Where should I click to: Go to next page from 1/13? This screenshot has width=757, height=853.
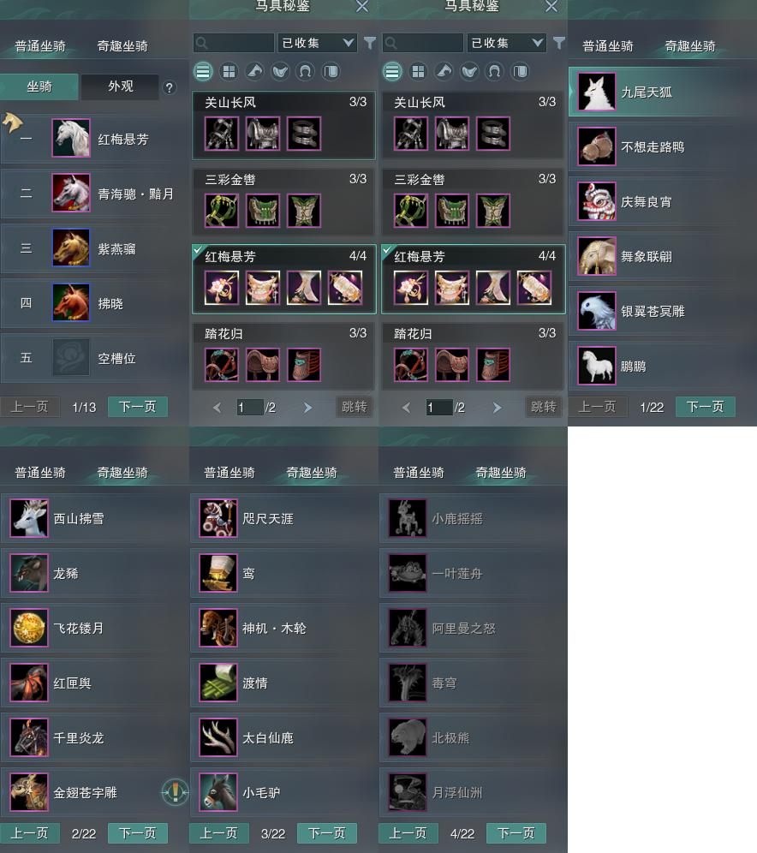(138, 406)
